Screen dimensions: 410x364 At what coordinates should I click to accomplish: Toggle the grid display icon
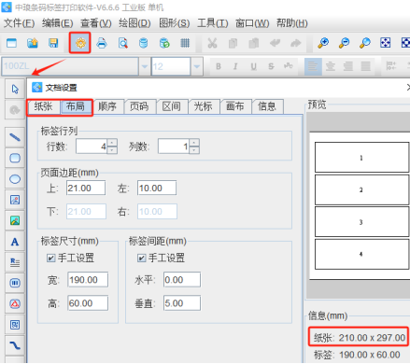(x=185, y=43)
